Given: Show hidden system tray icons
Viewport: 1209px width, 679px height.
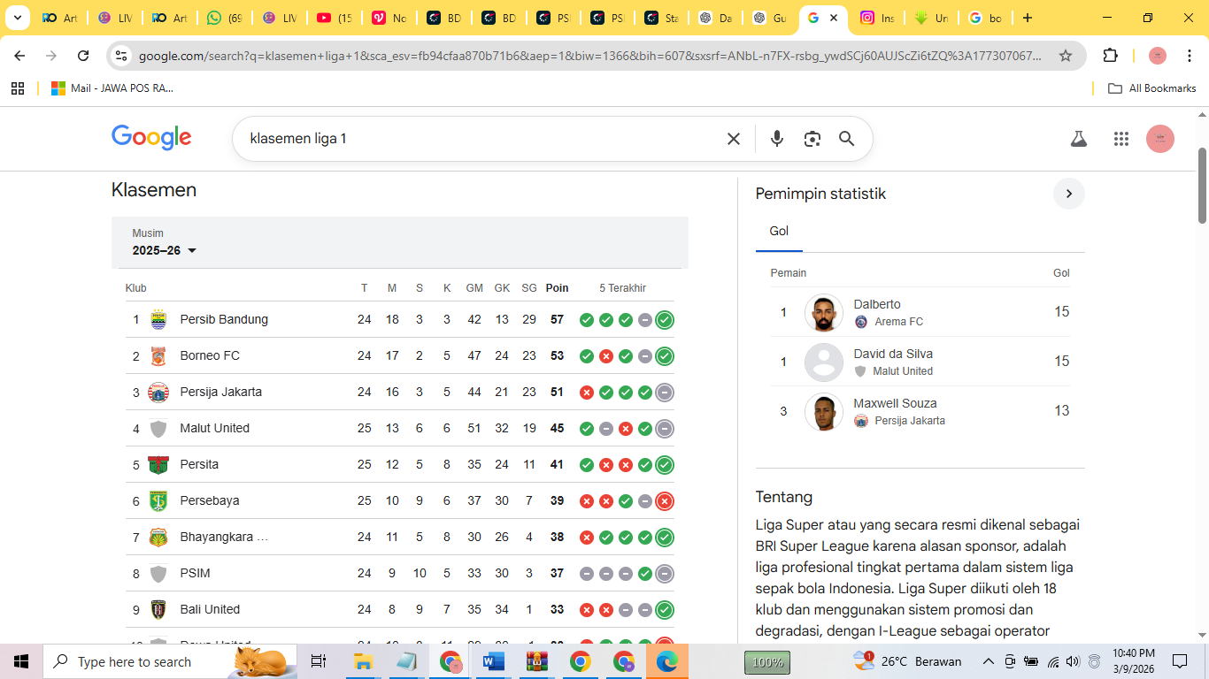Looking at the screenshot, I should [x=988, y=661].
